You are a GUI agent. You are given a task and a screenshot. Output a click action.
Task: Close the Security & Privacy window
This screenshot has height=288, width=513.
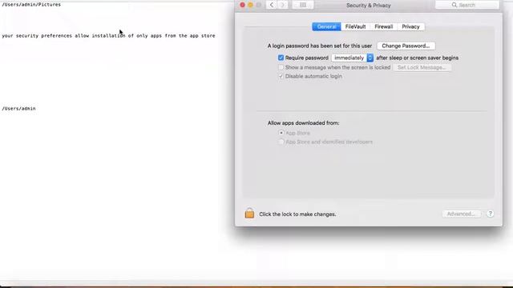click(x=242, y=5)
